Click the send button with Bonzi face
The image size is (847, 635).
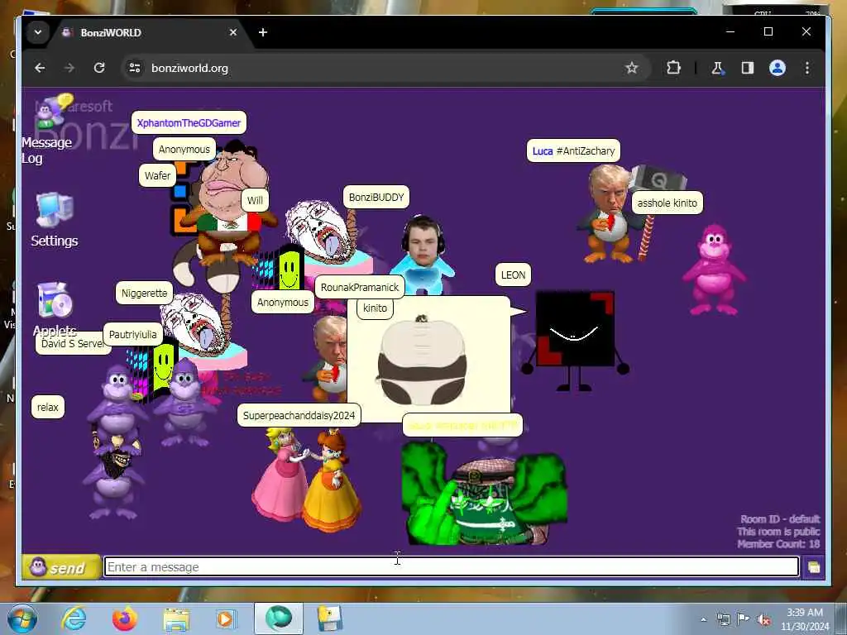point(61,567)
